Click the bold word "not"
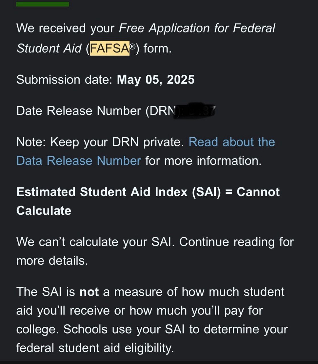The width and height of the screenshot is (318, 364). tap(89, 292)
